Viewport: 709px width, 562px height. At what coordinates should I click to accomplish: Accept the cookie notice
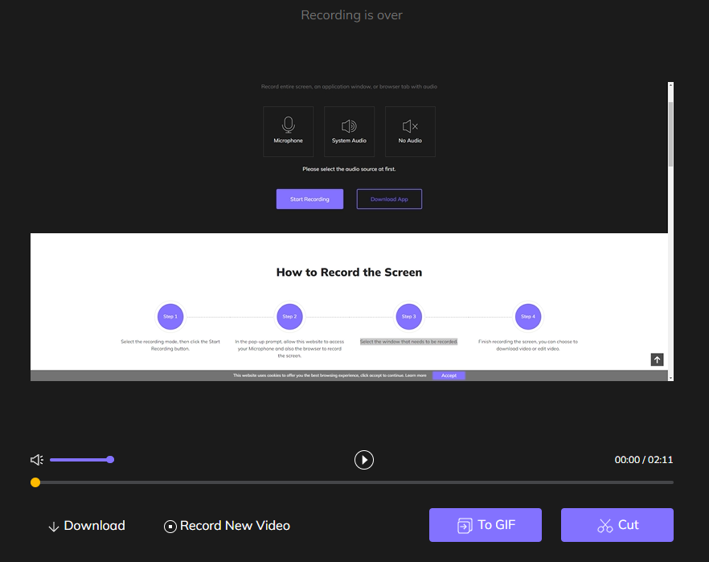click(x=449, y=375)
